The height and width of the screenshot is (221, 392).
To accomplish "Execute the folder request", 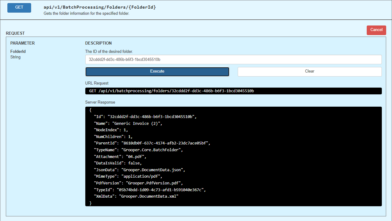I will tap(157, 71).
